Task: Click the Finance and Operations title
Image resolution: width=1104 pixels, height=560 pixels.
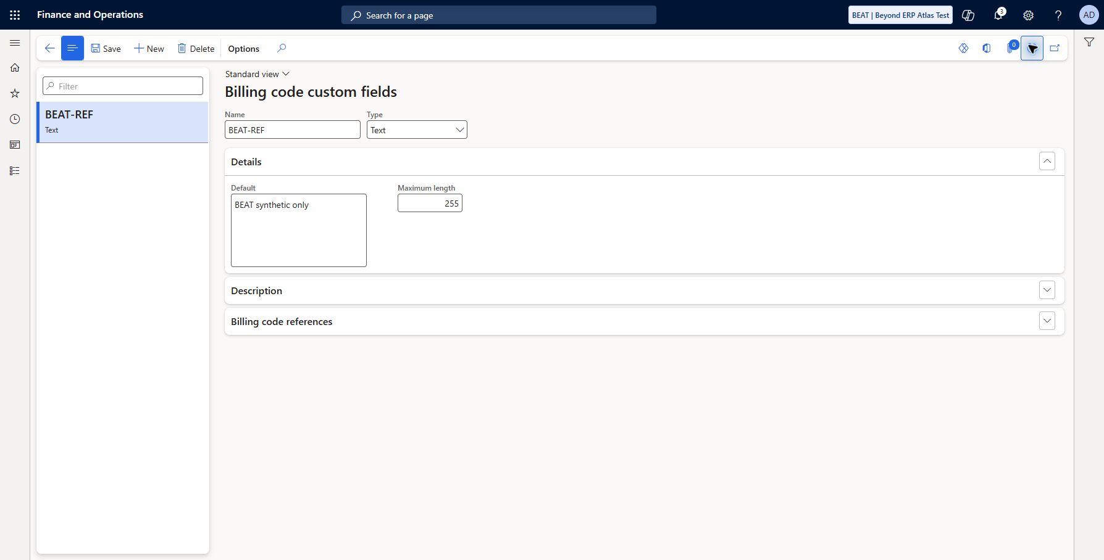Action: (x=90, y=14)
